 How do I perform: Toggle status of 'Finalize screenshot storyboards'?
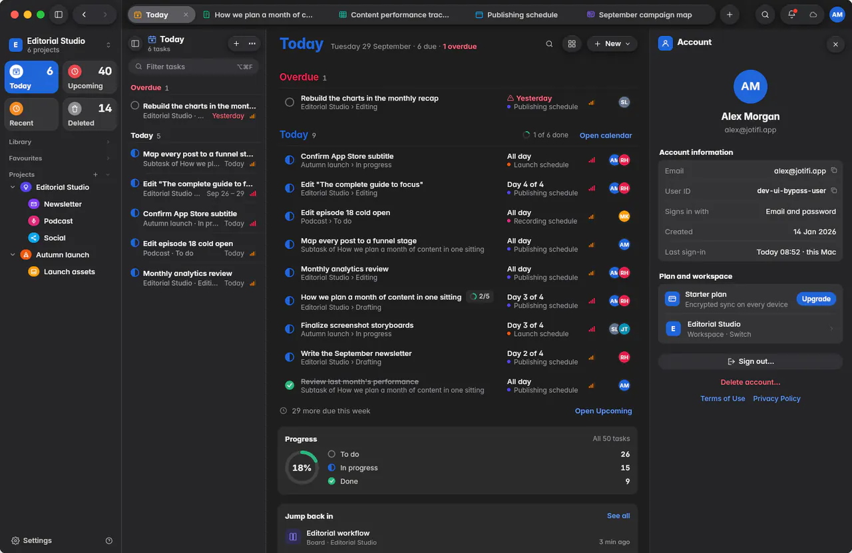pos(290,329)
